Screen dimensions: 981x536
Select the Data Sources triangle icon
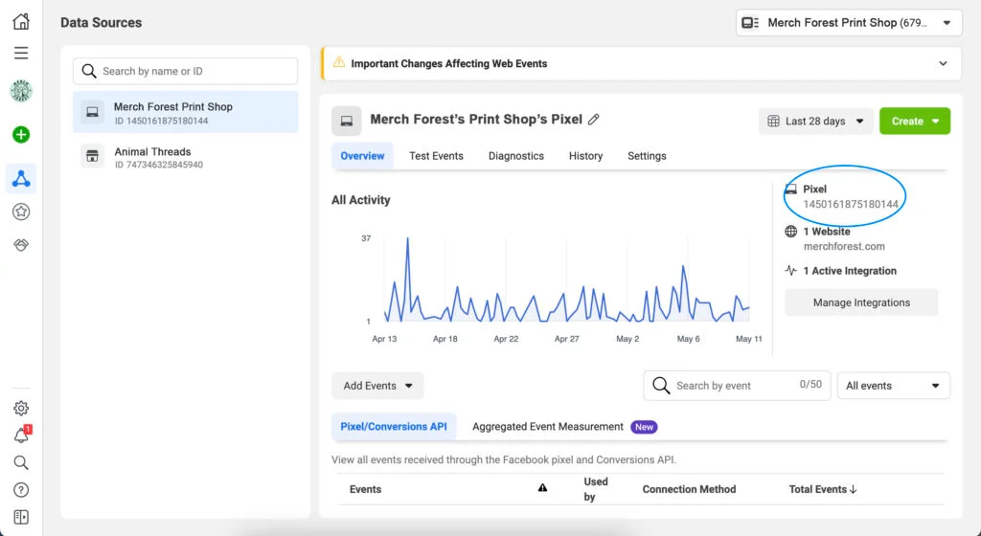[x=21, y=179]
